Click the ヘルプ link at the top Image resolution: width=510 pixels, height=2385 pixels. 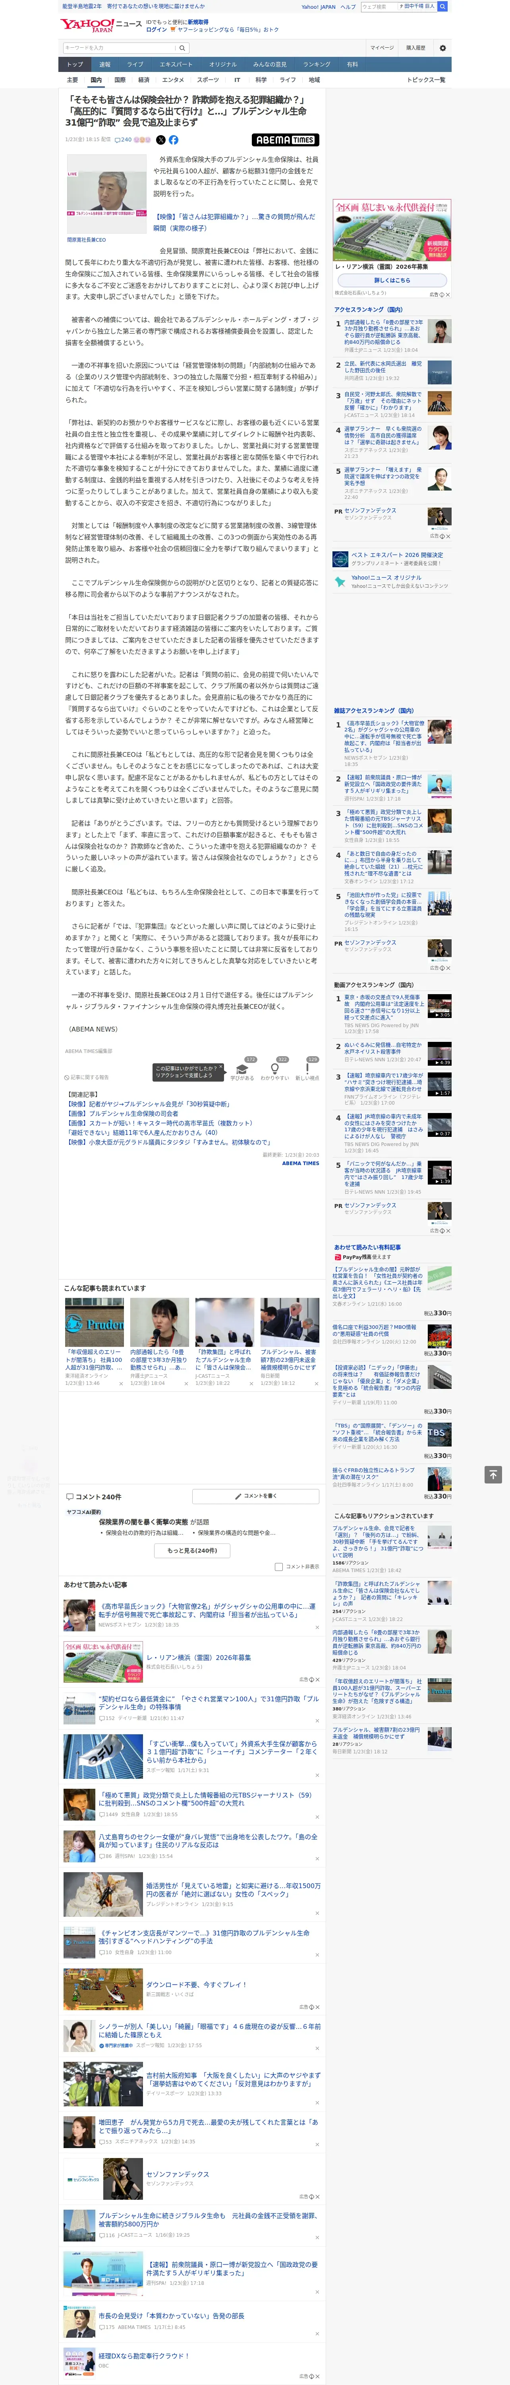tap(347, 6)
